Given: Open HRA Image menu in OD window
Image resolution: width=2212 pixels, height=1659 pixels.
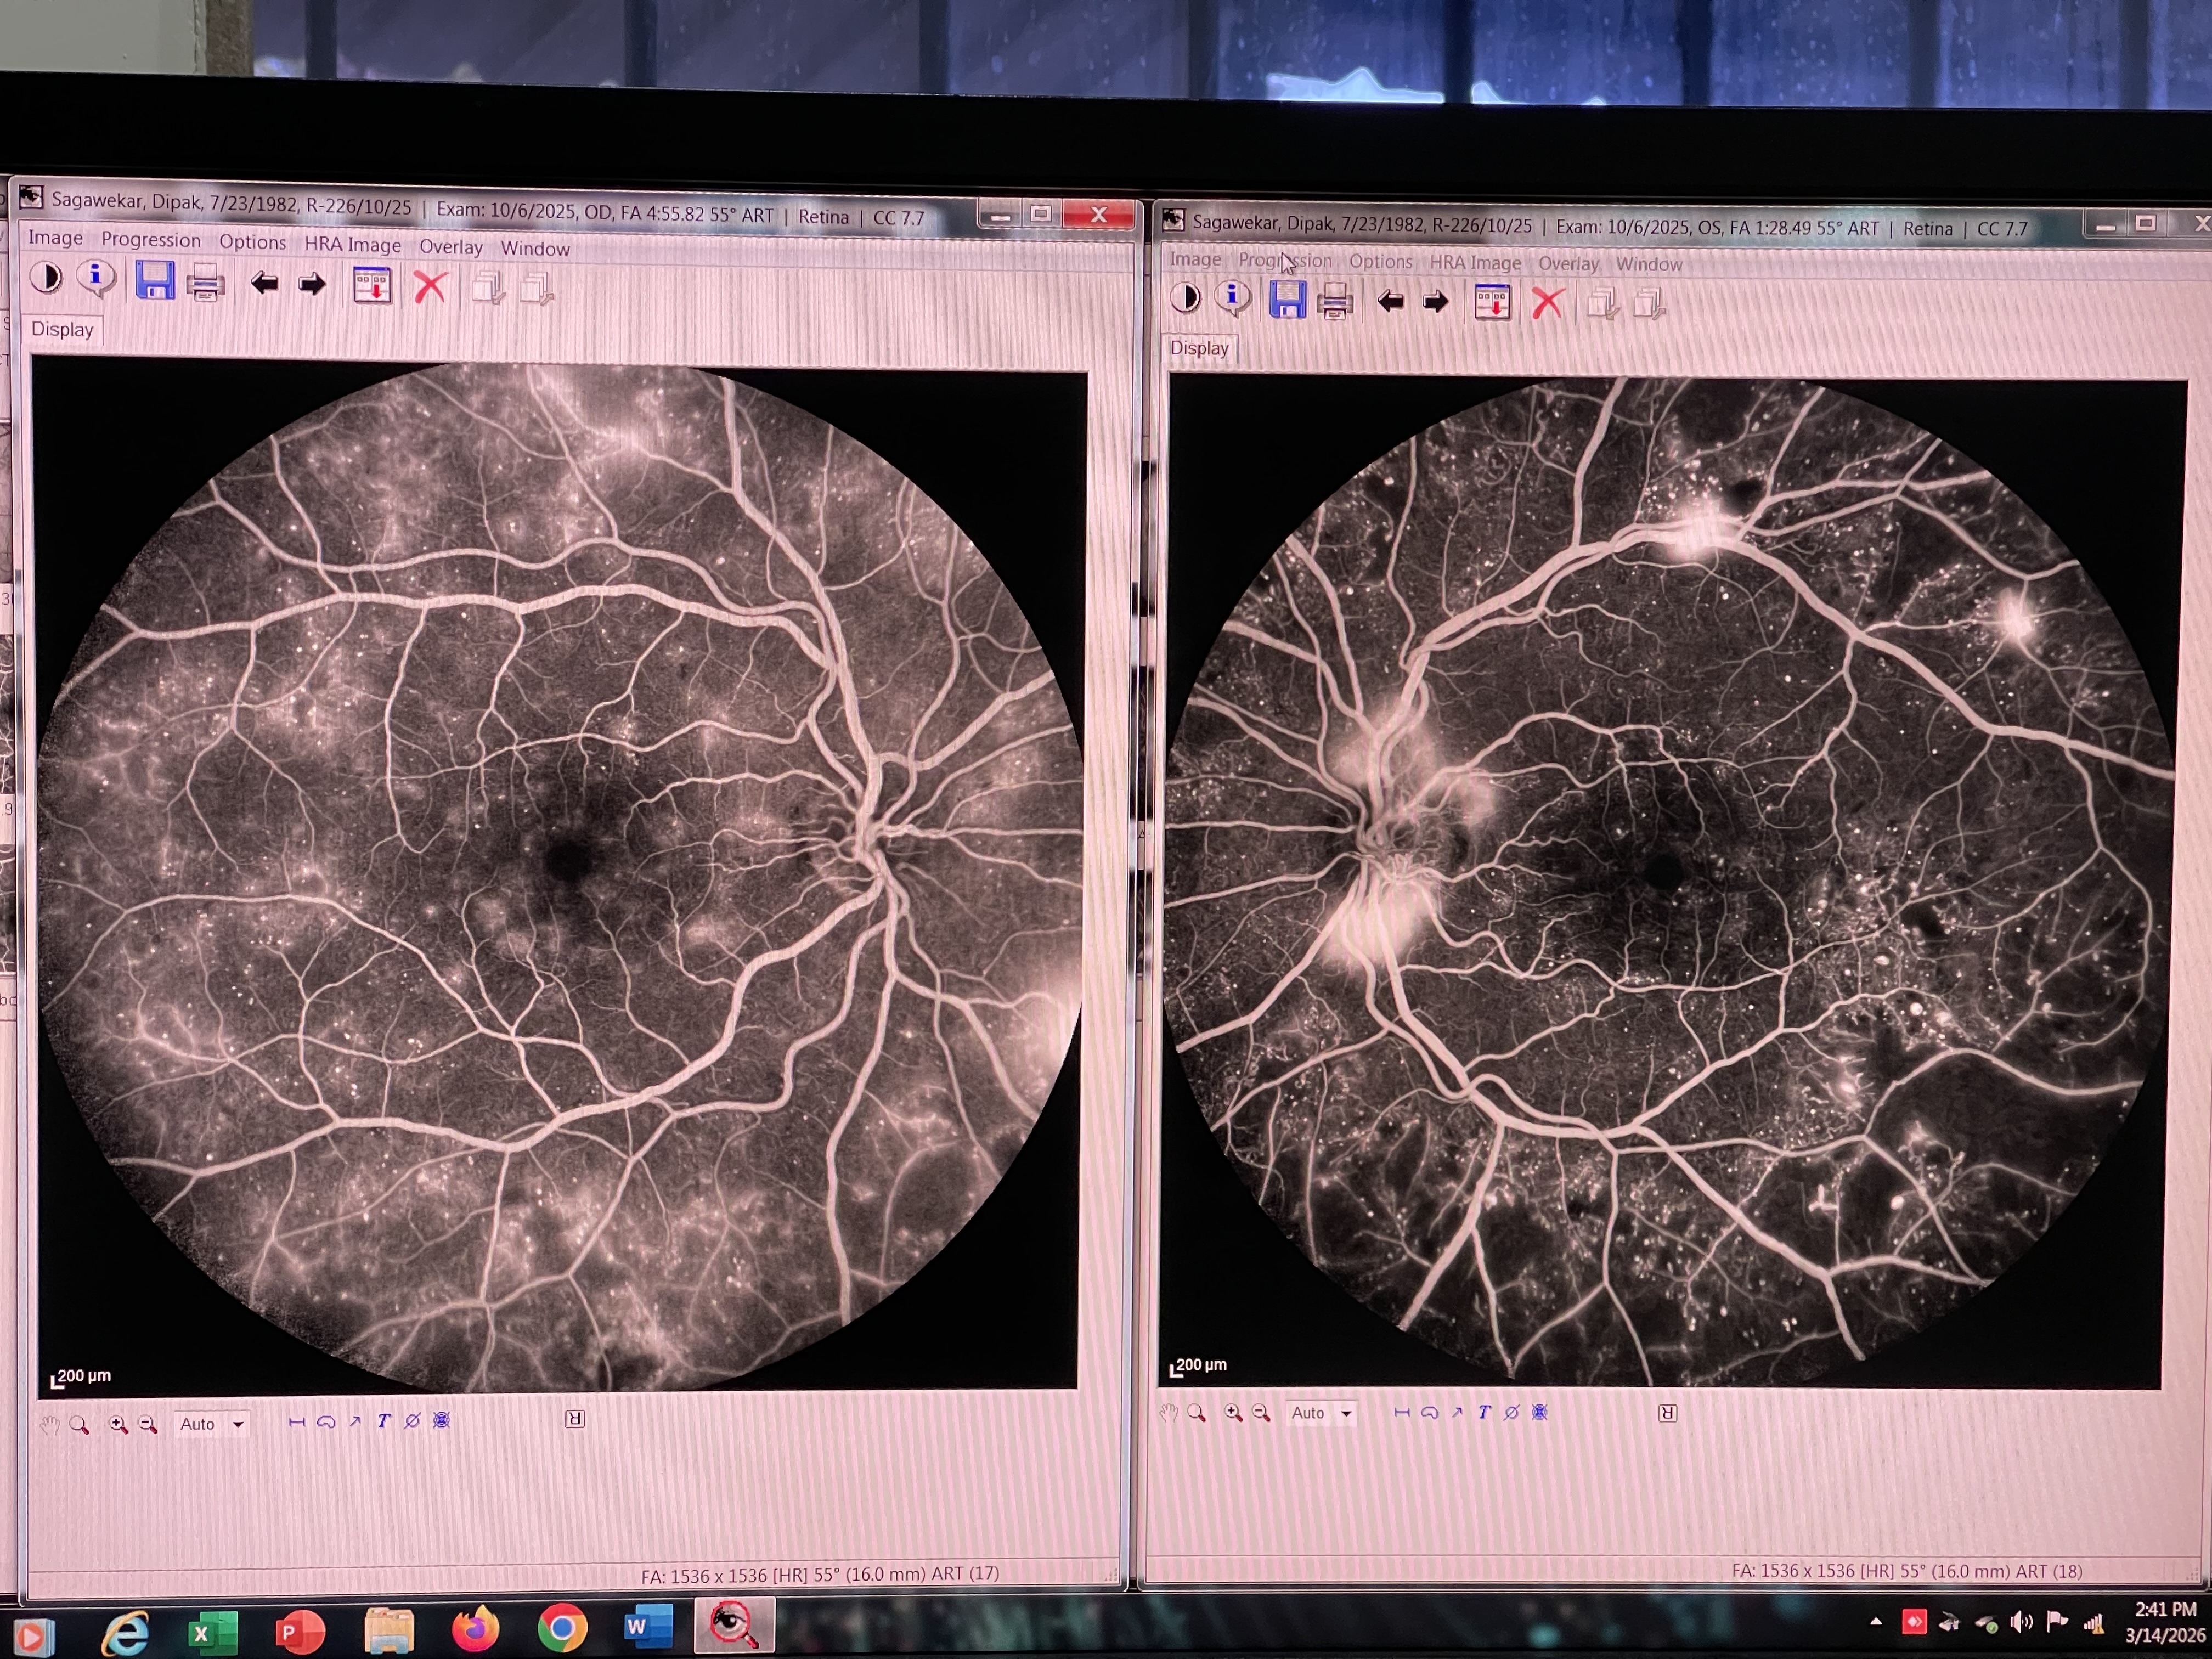Looking at the screenshot, I should tap(352, 244).
